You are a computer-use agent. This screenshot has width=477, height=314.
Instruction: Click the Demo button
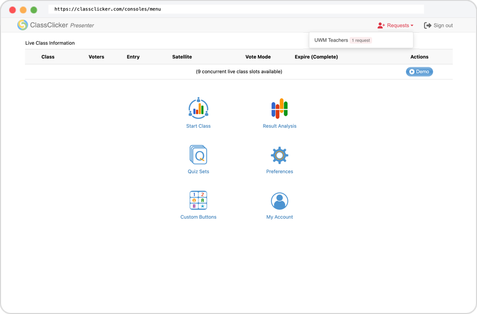pyautogui.click(x=419, y=72)
